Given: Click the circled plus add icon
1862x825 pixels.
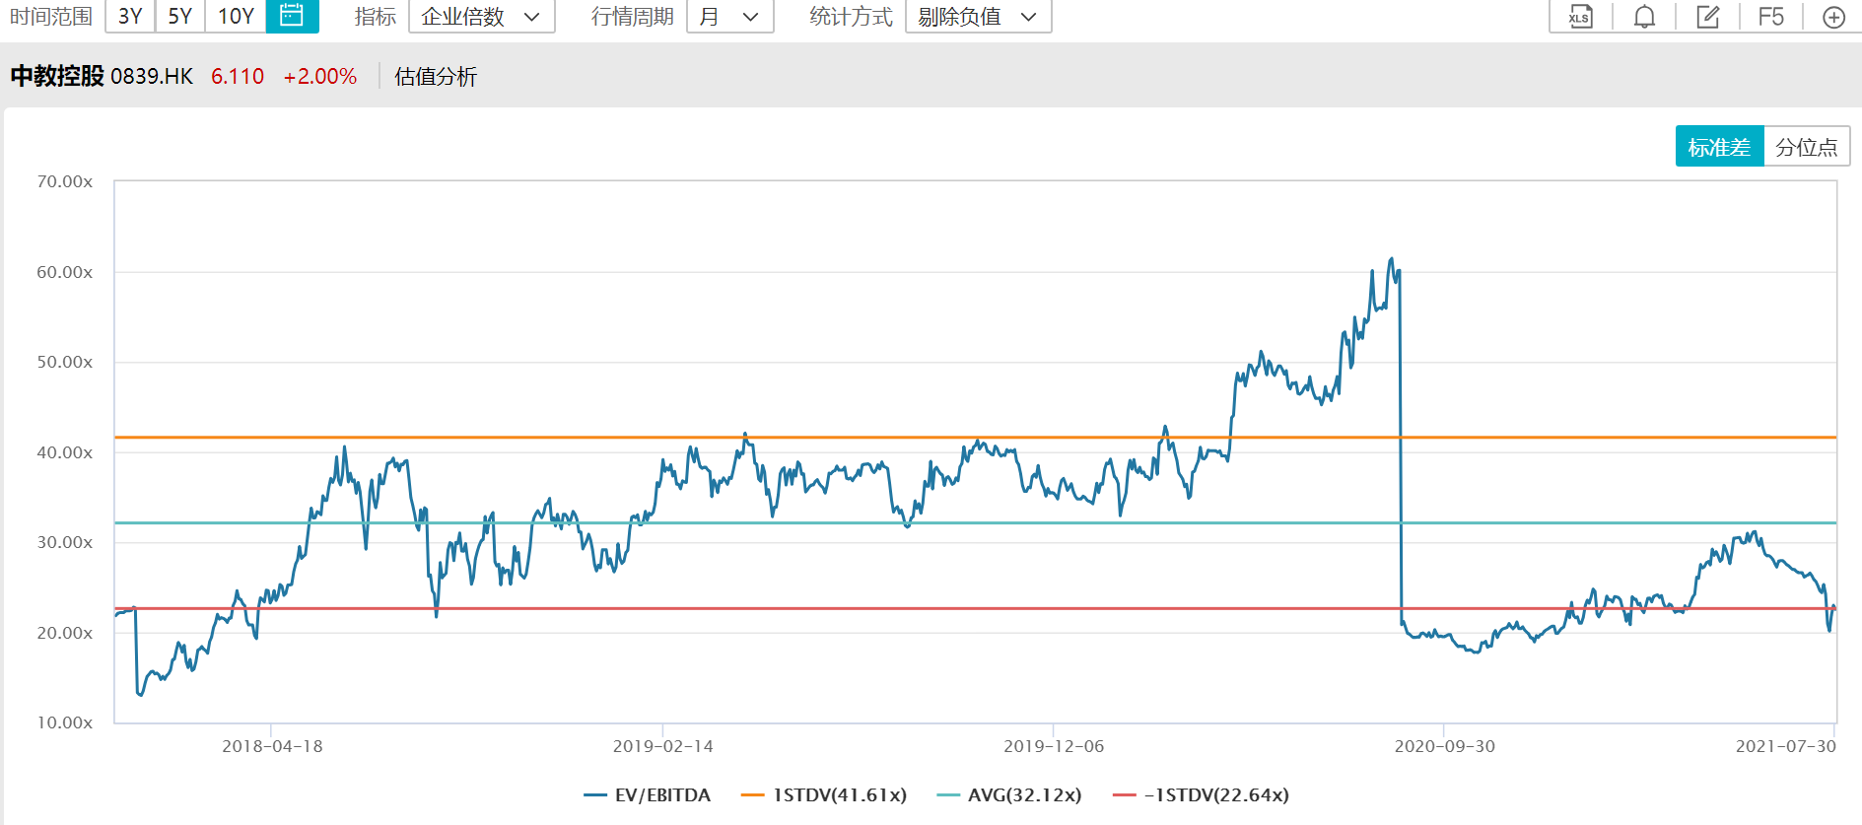Looking at the screenshot, I should coord(1833,17).
